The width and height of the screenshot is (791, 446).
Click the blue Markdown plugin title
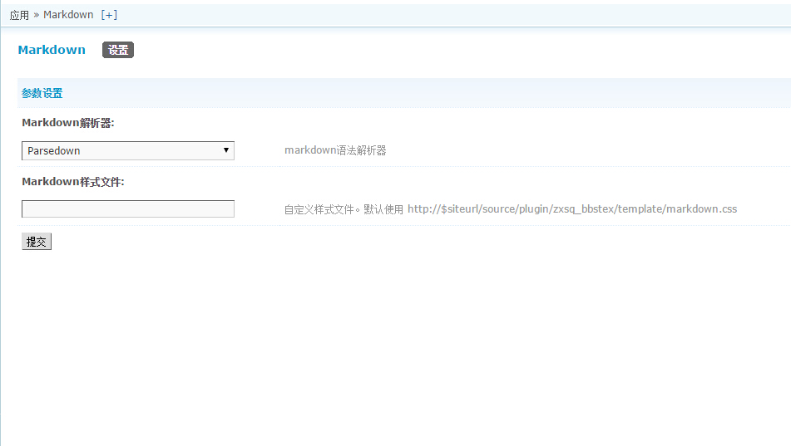pyautogui.click(x=52, y=50)
